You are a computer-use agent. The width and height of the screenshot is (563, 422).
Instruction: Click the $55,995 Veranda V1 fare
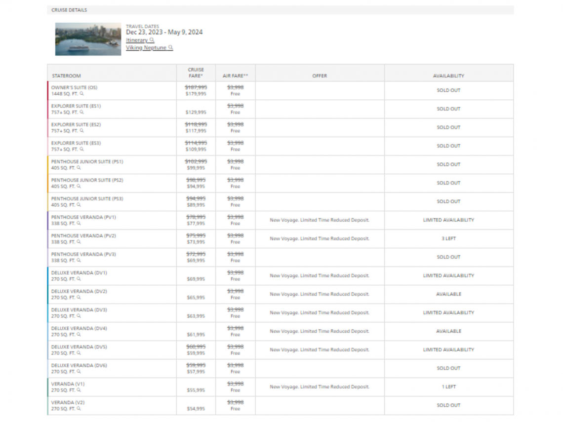coord(196,390)
